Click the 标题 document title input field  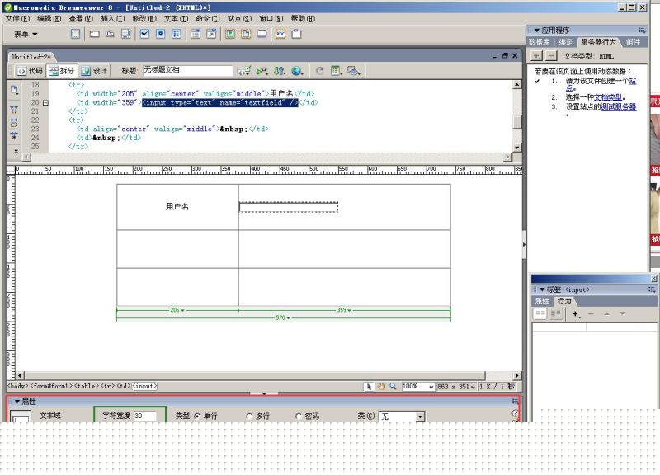point(187,70)
